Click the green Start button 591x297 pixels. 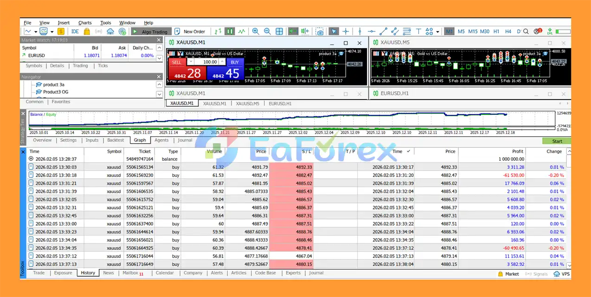coord(557,141)
